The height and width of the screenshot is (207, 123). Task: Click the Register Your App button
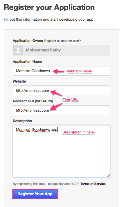pyautogui.click(x=35, y=194)
